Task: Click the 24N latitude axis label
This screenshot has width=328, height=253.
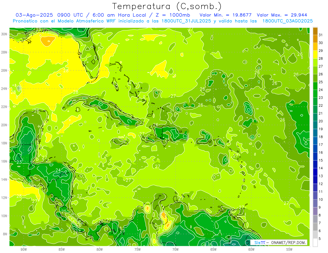Action: click(4, 88)
